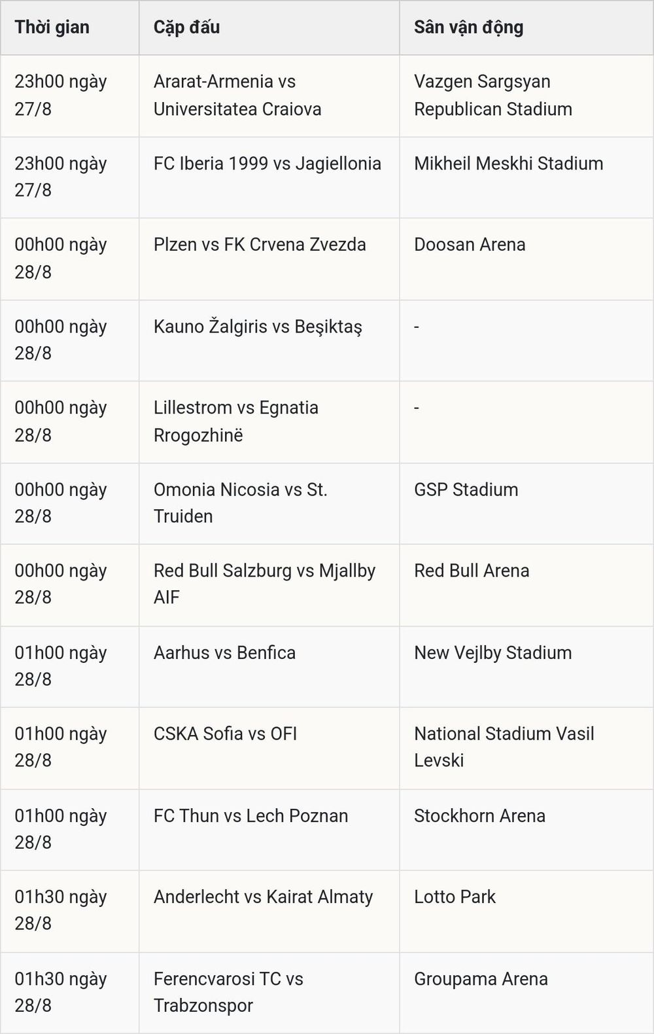
Task: Select Plzen vs FK Crvena Zvezda
Action: point(260,245)
